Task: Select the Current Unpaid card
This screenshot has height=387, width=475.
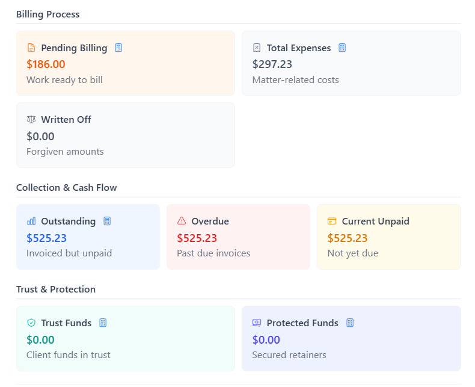Action: tap(388, 237)
